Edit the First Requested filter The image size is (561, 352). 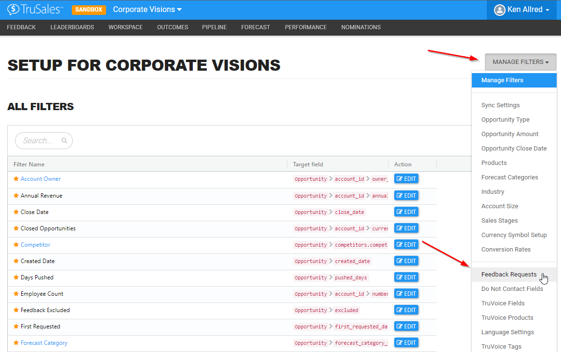406,327
